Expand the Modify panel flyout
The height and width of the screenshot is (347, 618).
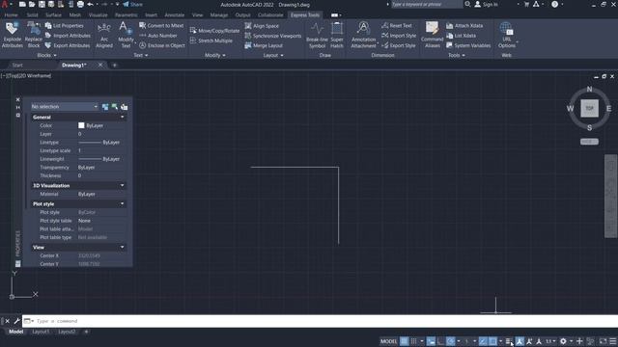pos(215,56)
